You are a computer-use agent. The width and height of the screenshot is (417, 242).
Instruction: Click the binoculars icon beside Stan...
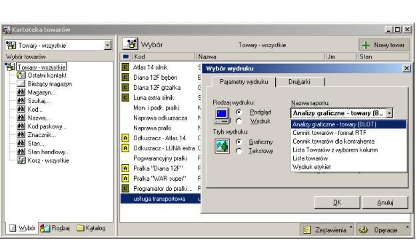(x=21, y=143)
